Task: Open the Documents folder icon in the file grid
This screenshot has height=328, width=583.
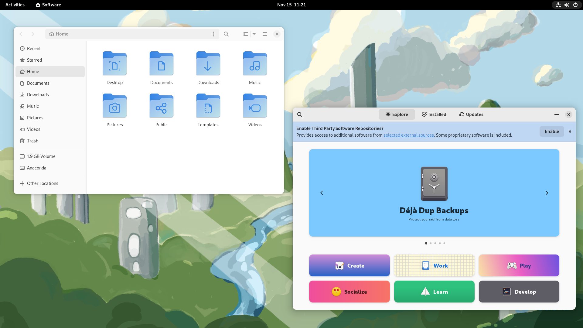Action: pos(162,63)
